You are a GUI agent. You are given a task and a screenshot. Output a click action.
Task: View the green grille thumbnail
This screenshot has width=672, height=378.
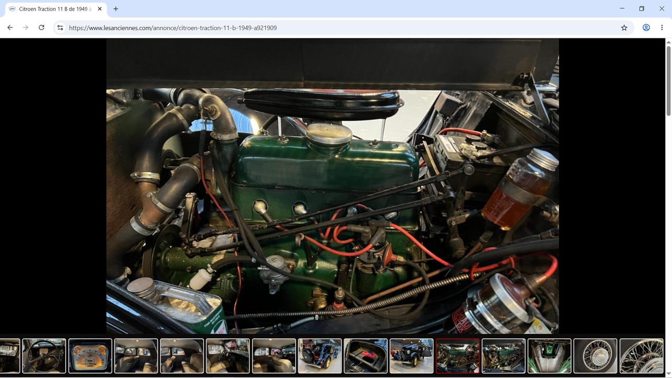[549, 356]
